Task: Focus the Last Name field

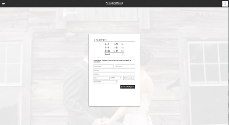Action: [x=125, y=66]
